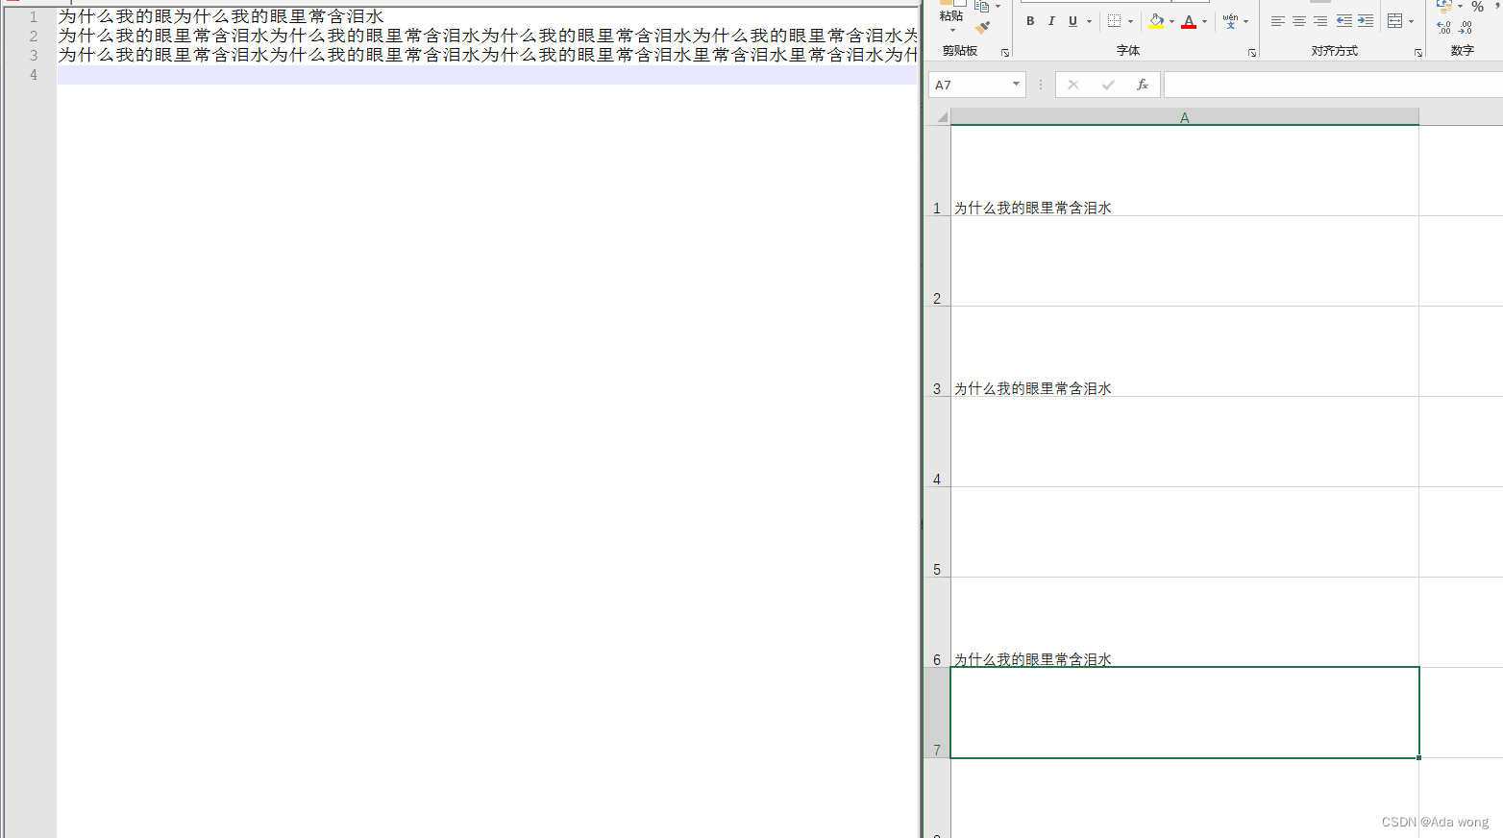This screenshot has height=838, width=1503.
Task: Click confirm checkmark in formula bar
Action: (x=1108, y=85)
